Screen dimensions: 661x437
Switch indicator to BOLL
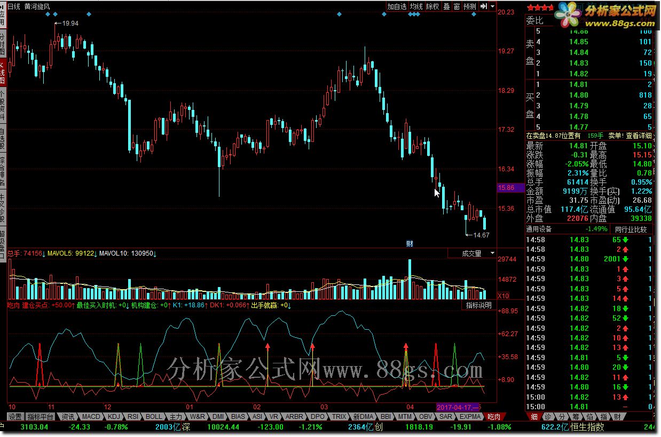point(154,417)
